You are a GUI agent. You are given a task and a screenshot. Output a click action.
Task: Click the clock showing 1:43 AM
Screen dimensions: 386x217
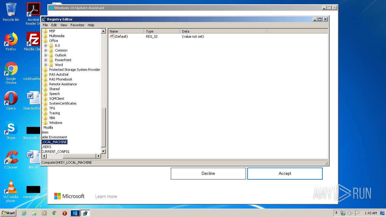tap(371, 213)
